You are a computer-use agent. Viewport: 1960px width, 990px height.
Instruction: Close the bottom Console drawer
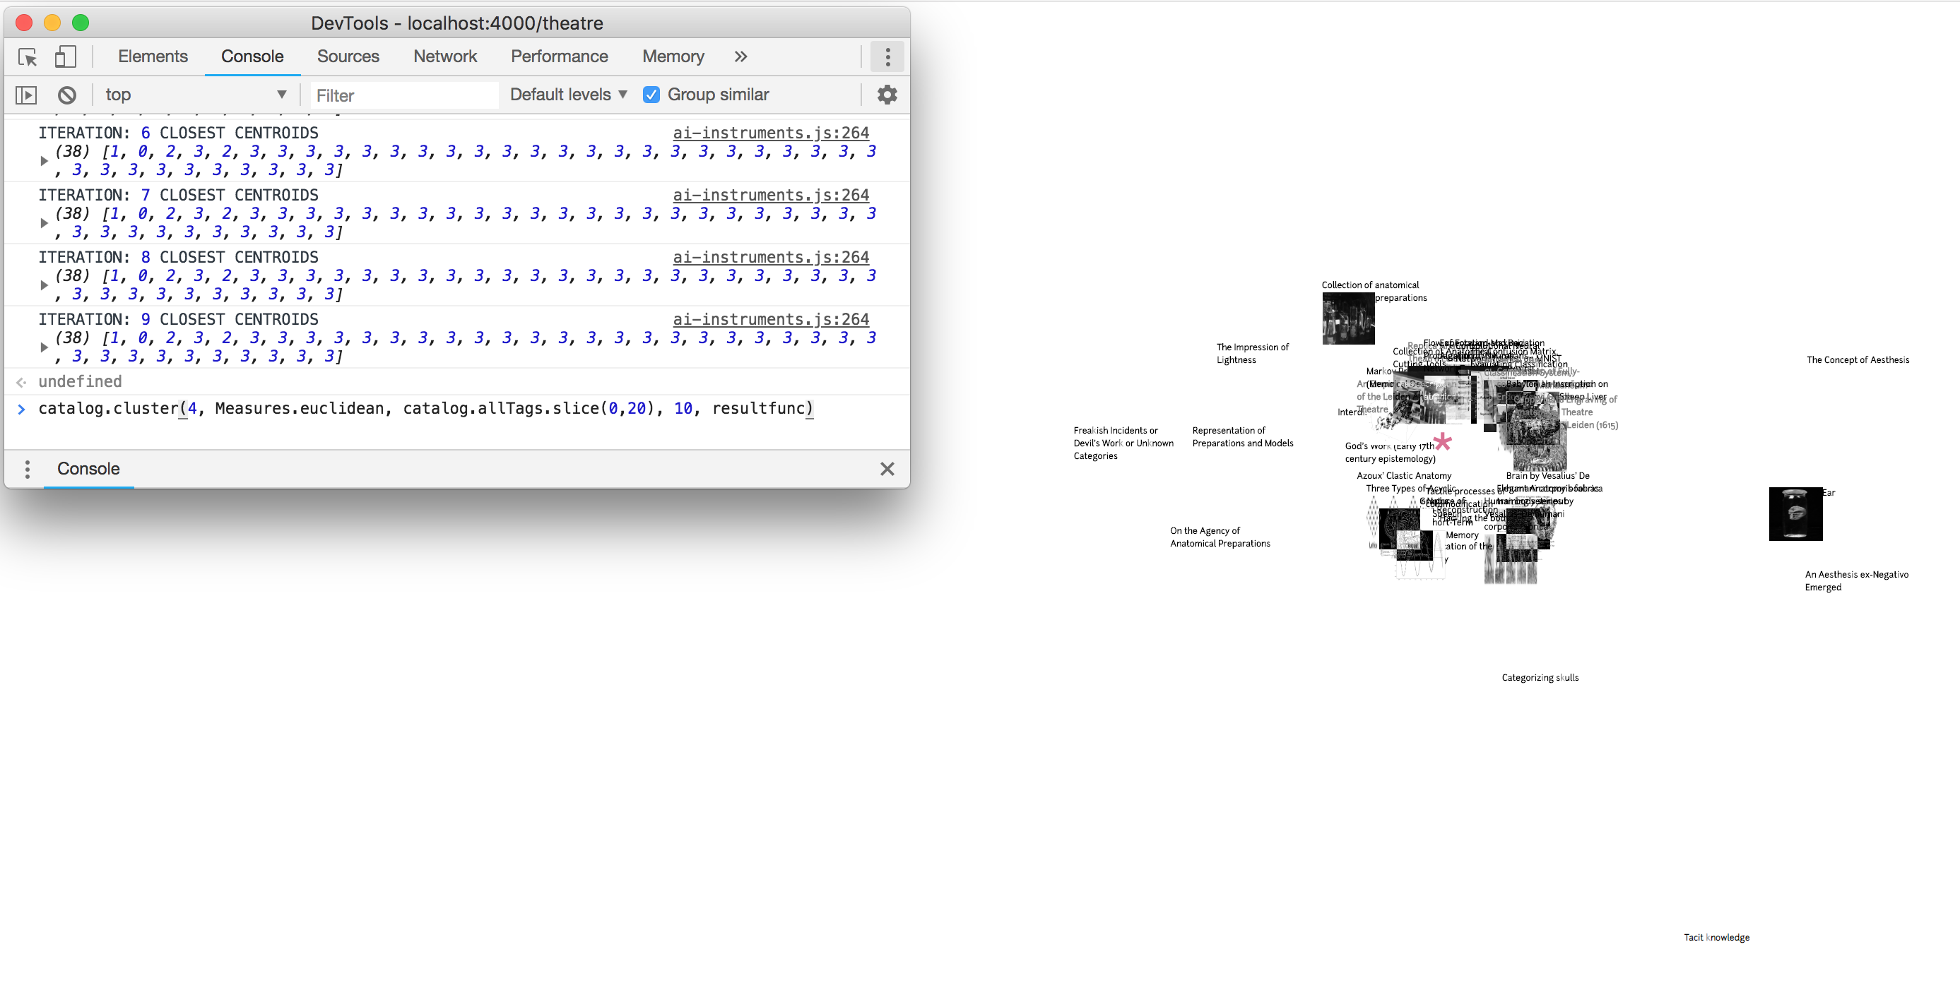tap(887, 469)
